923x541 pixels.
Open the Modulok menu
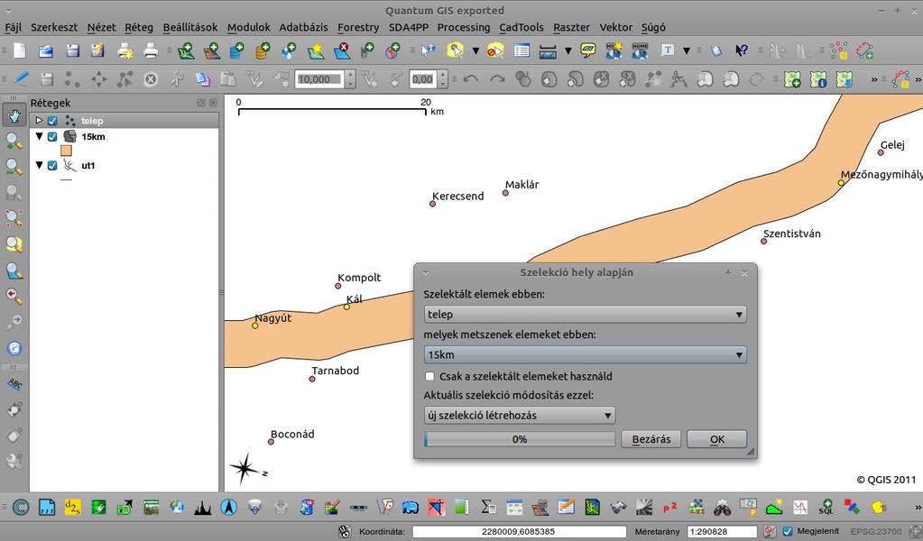[x=248, y=27]
